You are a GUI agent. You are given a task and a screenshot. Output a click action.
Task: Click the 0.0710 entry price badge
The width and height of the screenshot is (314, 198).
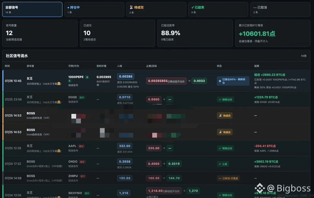[125, 97]
